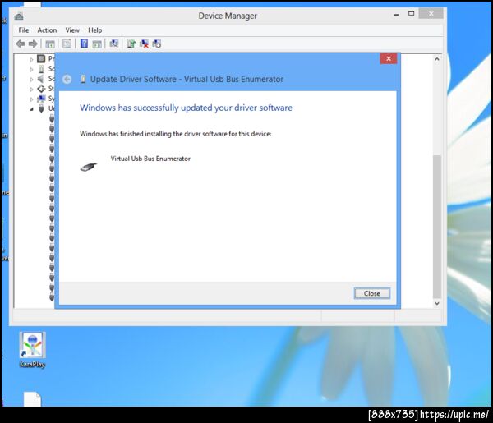Select the System devices computer icon in tree
The image size is (493, 423).
[x=41, y=99]
